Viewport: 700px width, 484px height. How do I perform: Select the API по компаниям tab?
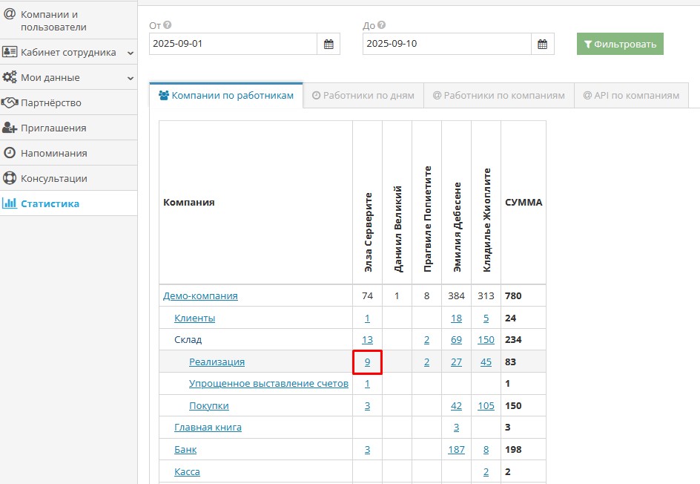click(631, 96)
